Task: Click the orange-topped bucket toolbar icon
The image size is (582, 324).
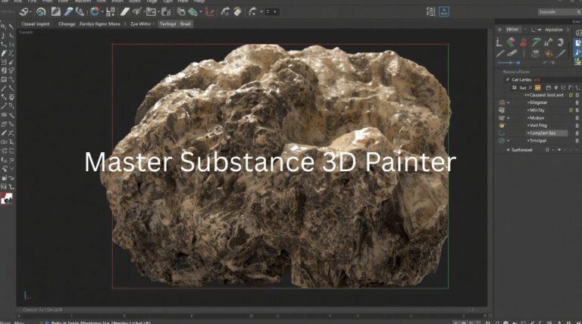Action: tap(237, 12)
